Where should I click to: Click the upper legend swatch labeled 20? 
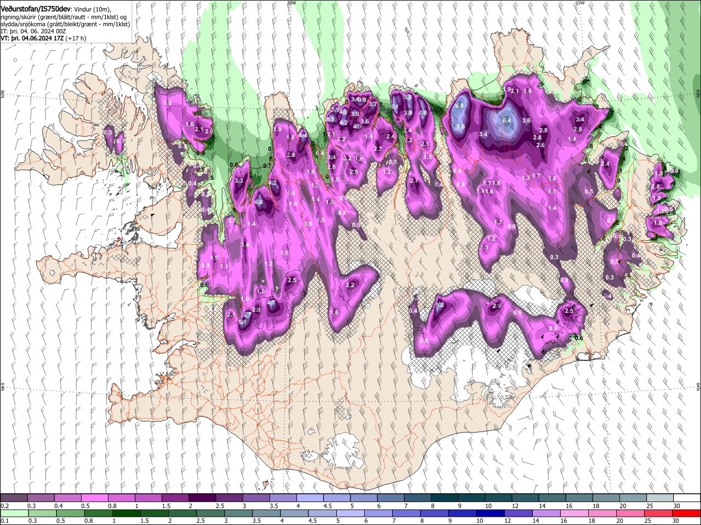633,498
